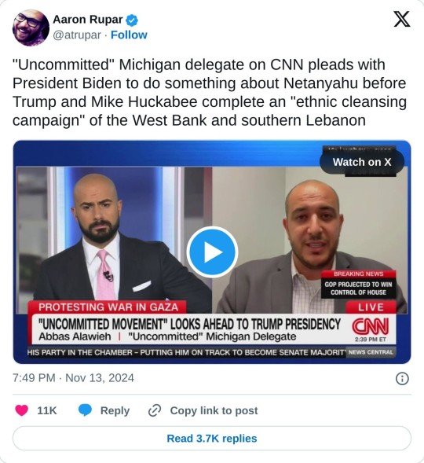Screen dimensions: 424x463
Task: Click the chain link copy icon
Action: point(154,410)
